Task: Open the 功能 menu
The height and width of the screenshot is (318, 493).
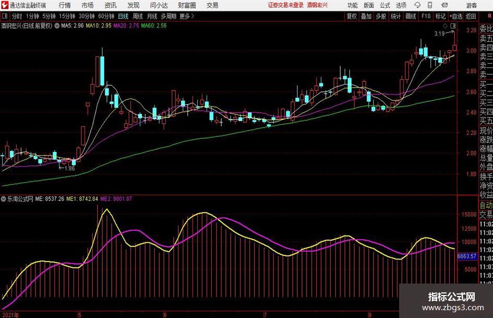Action: [353, 5]
